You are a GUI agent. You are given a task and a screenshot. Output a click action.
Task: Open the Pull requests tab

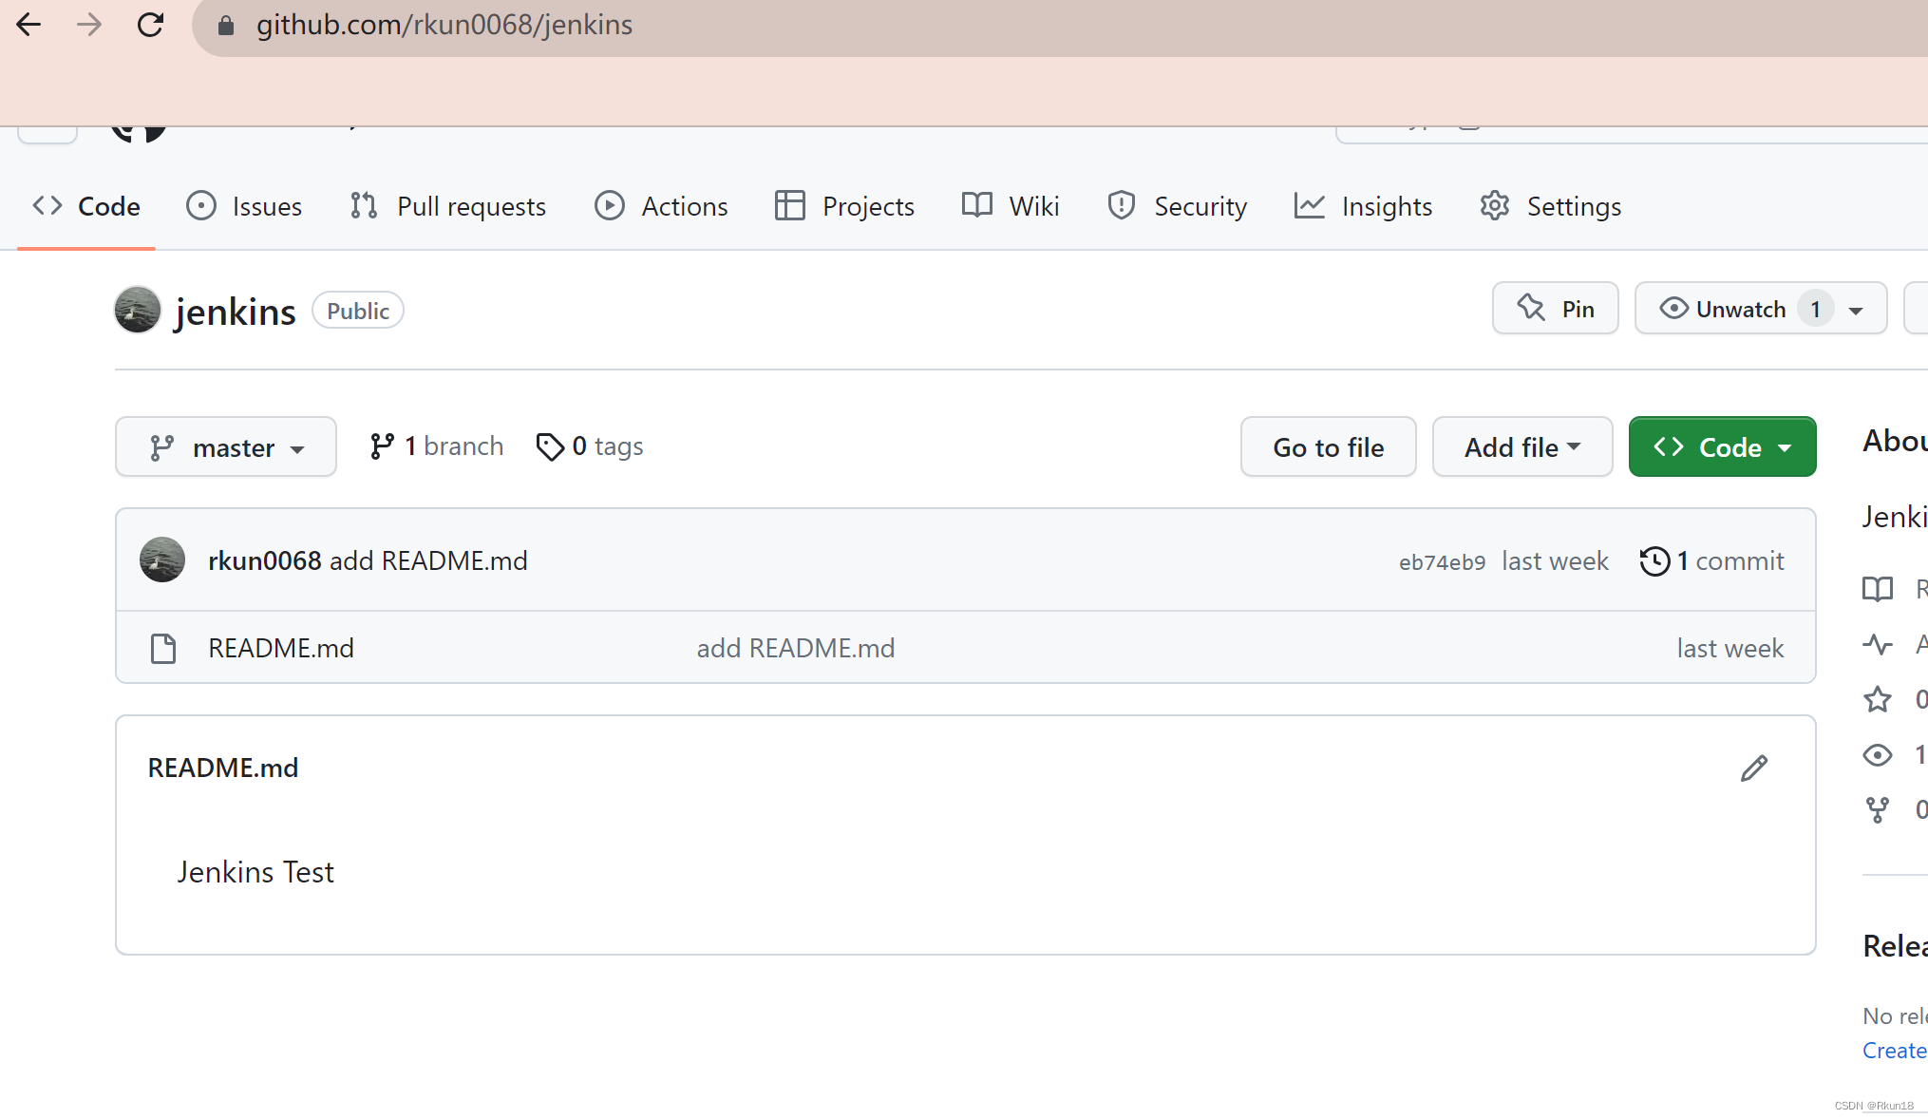[x=447, y=206]
